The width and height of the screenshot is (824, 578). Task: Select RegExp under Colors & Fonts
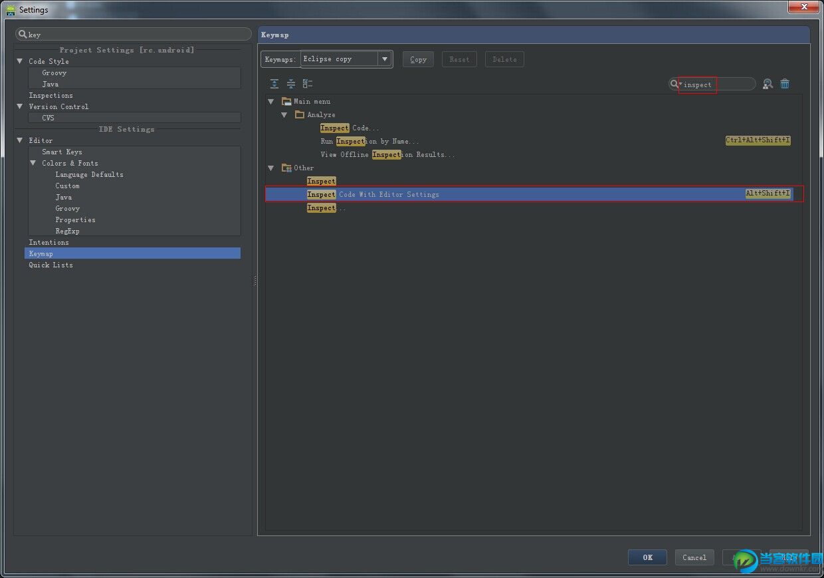pyautogui.click(x=68, y=231)
